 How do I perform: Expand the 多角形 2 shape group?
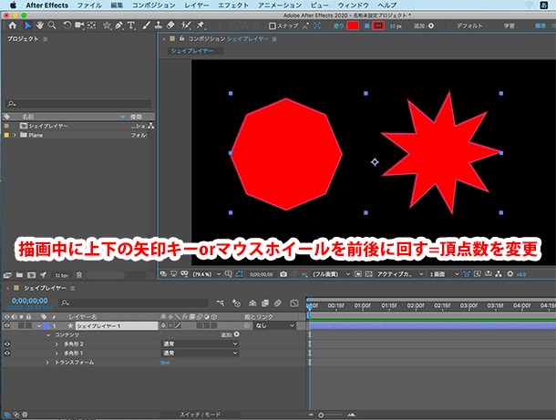[57, 344]
